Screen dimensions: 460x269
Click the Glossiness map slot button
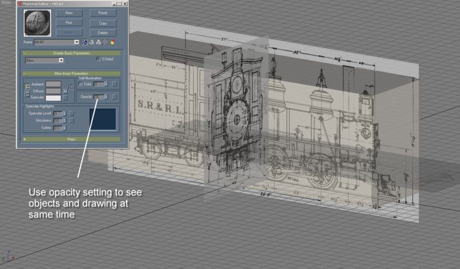point(71,121)
